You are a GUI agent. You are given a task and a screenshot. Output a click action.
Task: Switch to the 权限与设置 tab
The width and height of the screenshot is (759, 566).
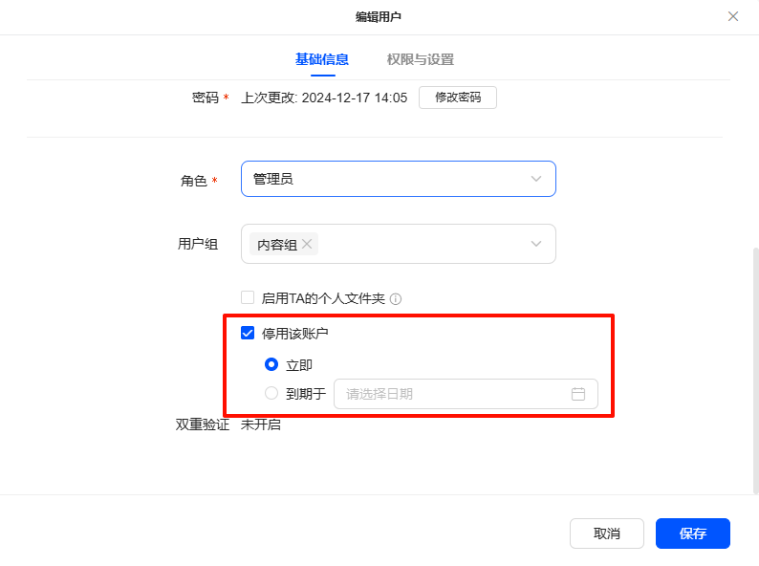pyautogui.click(x=421, y=59)
